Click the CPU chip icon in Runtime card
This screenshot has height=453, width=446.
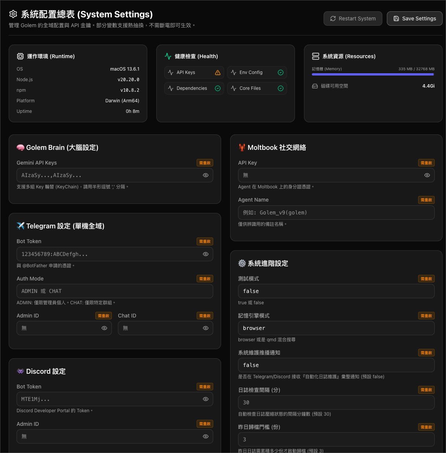pyautogui.click(x=20, y=56)
